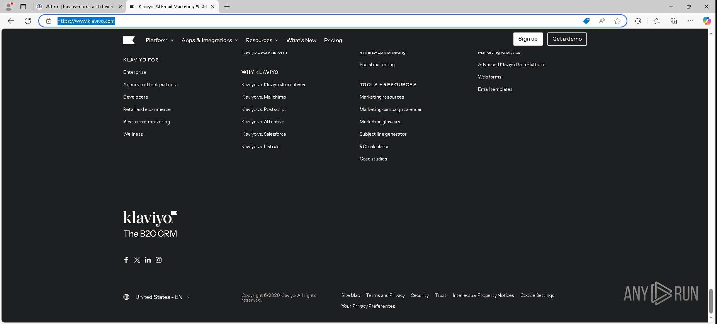Click the Sign up button
This screenshot has height=324, width=717.
(x=528, y=39)
